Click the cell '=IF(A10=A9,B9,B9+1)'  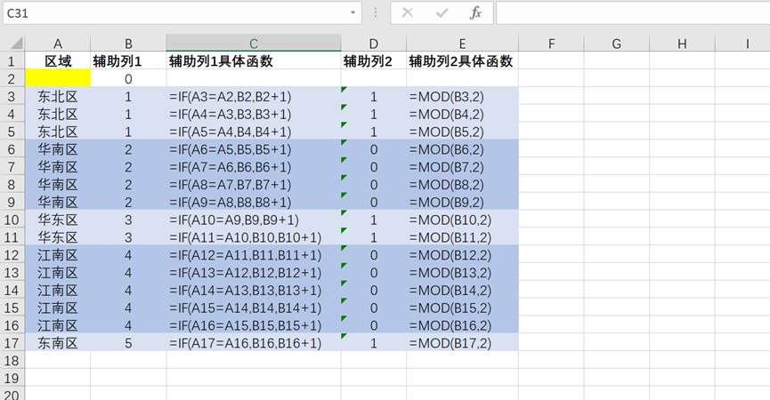click(x=254, y=220)
